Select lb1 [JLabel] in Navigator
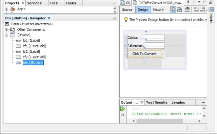217x134 pixels. click(x=32, y=41)
